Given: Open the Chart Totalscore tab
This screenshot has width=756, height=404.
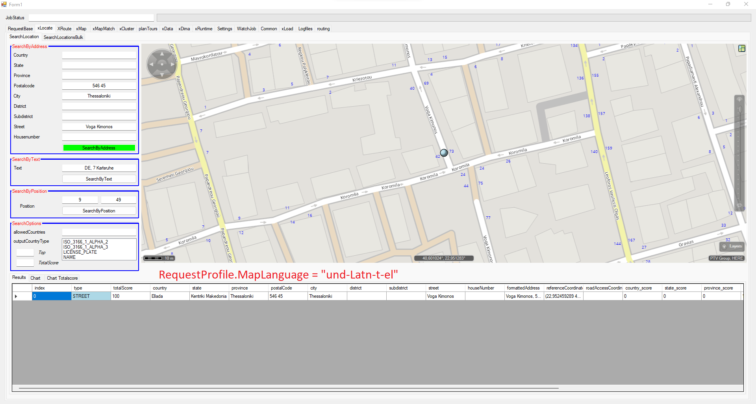Looking at the screenshot, I should tap(62, 278).
